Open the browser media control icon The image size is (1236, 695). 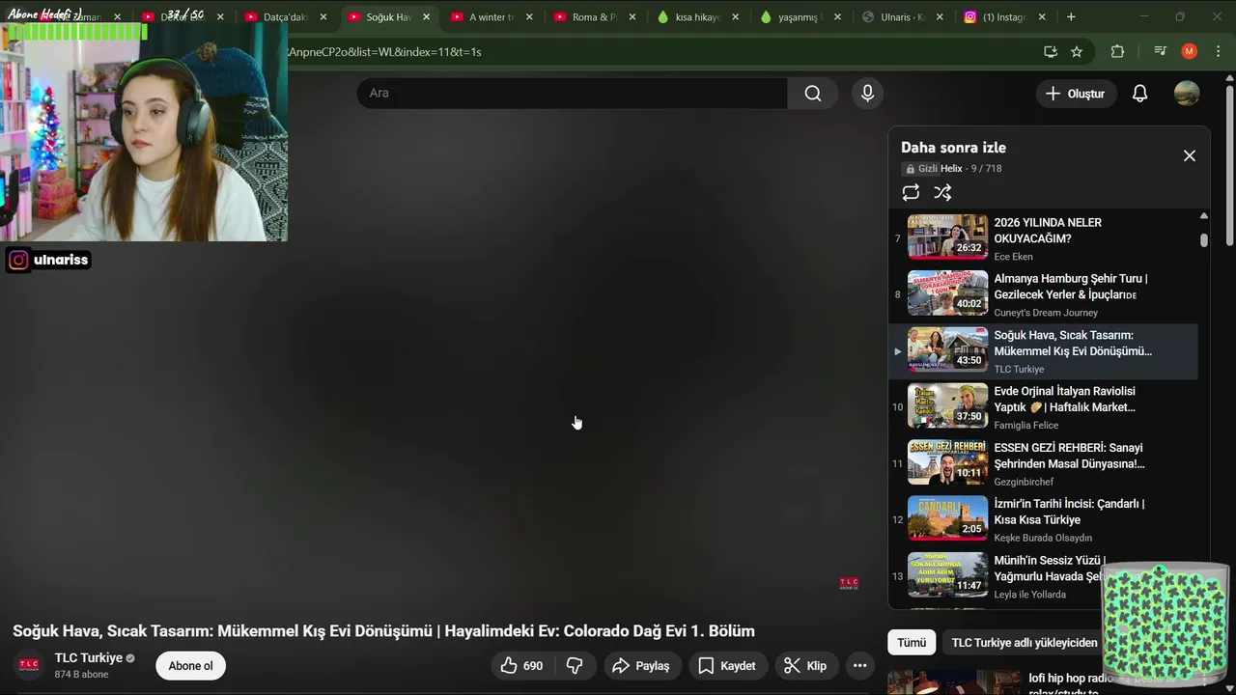(x=1160, y=51)
